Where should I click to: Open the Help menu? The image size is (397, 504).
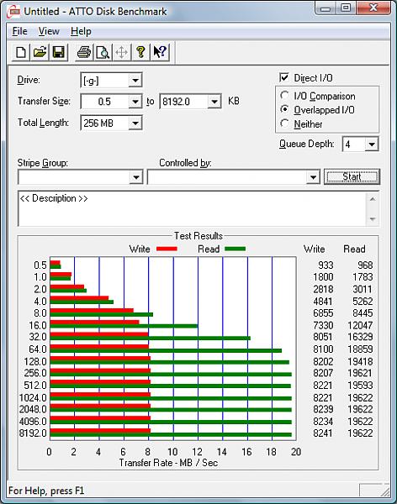pos(81,31)
